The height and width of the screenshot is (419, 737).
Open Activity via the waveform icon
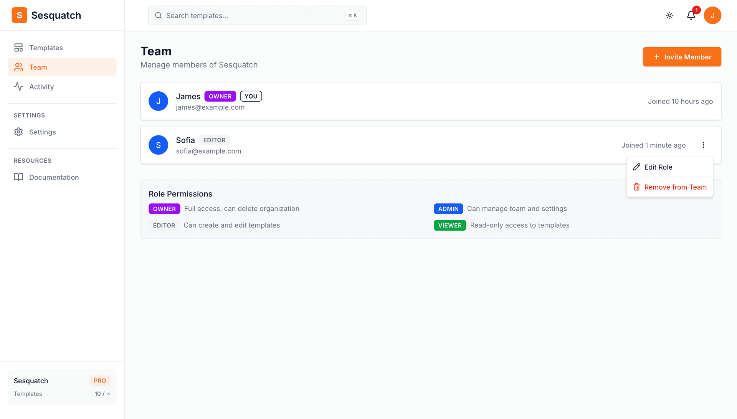click(x=18, y=86)
